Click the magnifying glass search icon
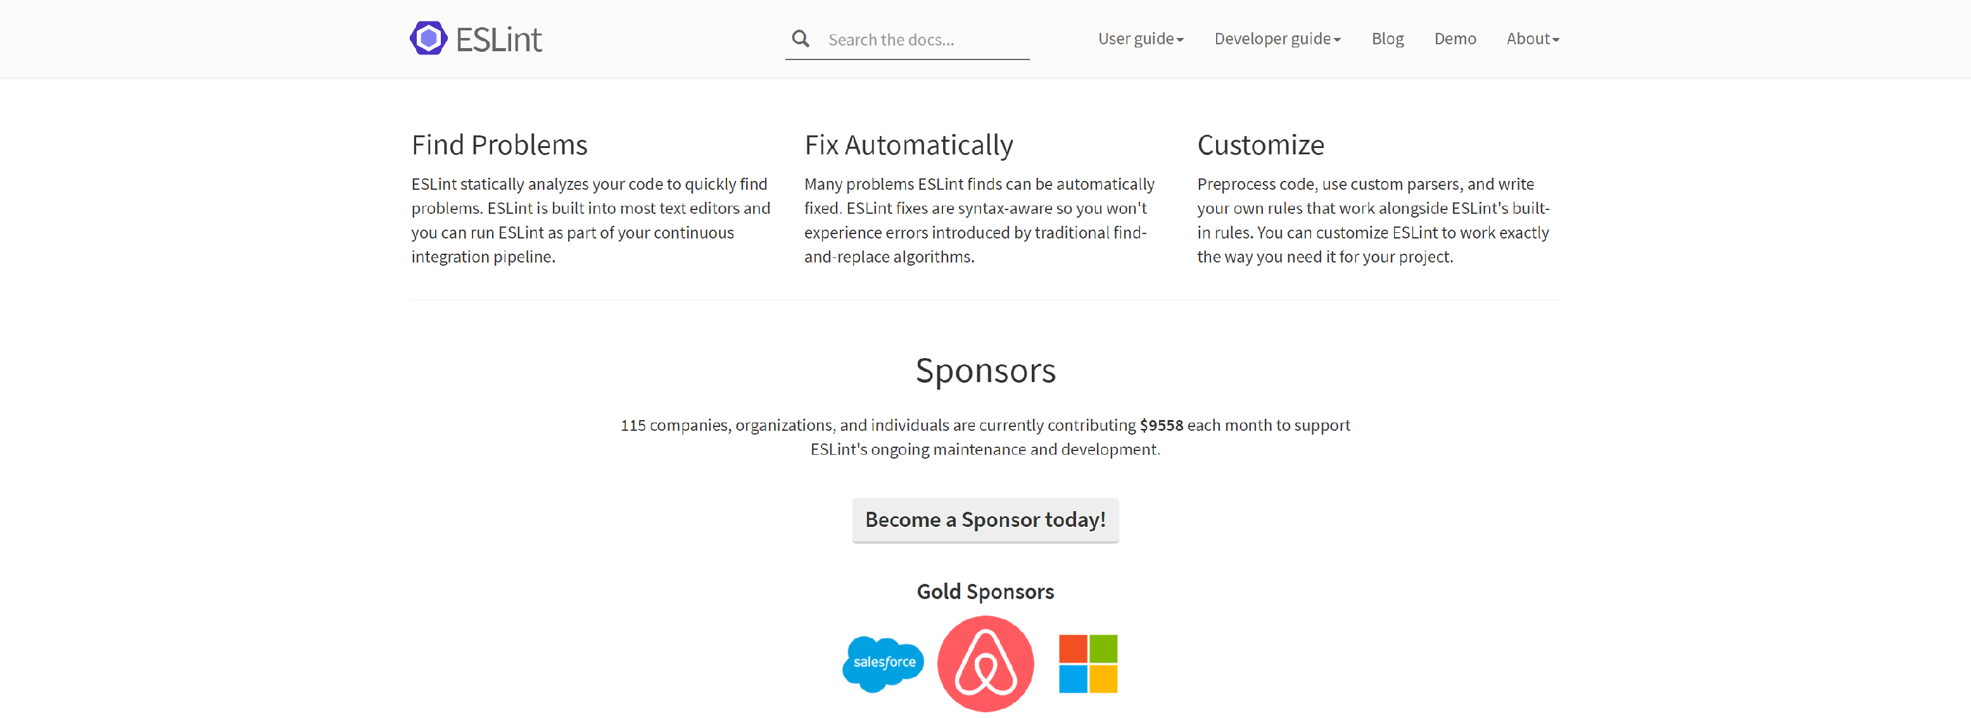1971x718 pixels. pyautogui.click(x=801, y=38)
